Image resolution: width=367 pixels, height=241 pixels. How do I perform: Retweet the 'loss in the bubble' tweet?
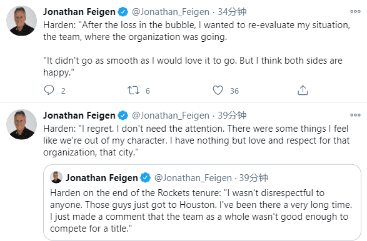tap(133, 91)
